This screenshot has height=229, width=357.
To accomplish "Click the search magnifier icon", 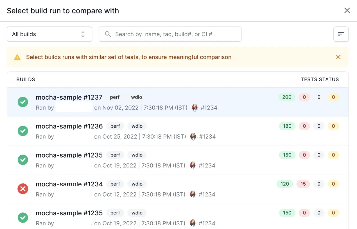I will [108, 34].
